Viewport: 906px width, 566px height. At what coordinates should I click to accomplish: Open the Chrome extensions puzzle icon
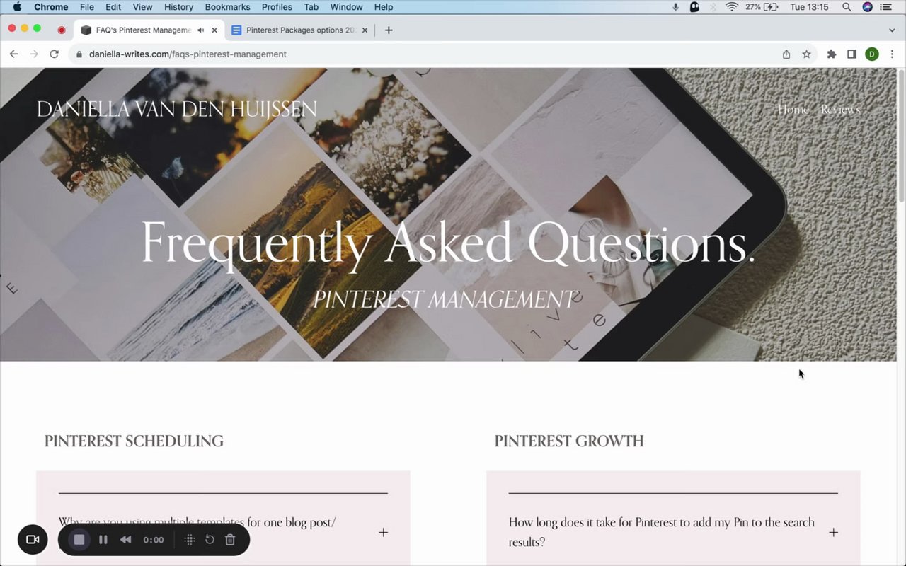(x=832, y=54)
